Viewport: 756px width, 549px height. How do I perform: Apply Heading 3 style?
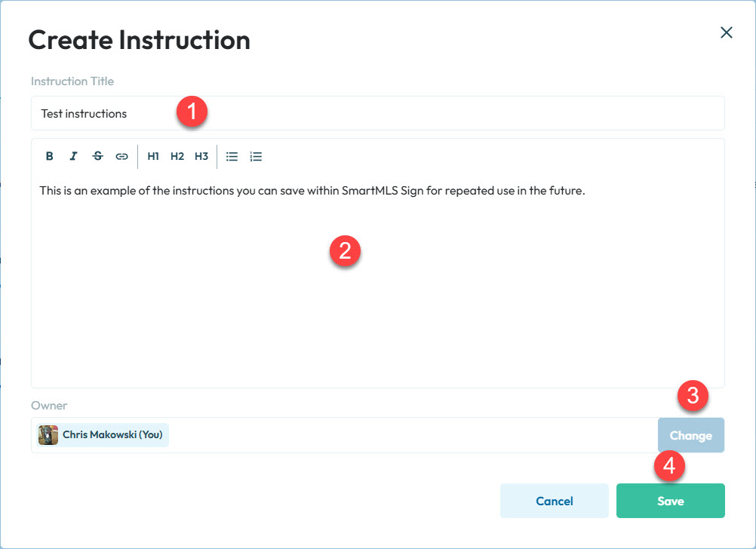201,157
